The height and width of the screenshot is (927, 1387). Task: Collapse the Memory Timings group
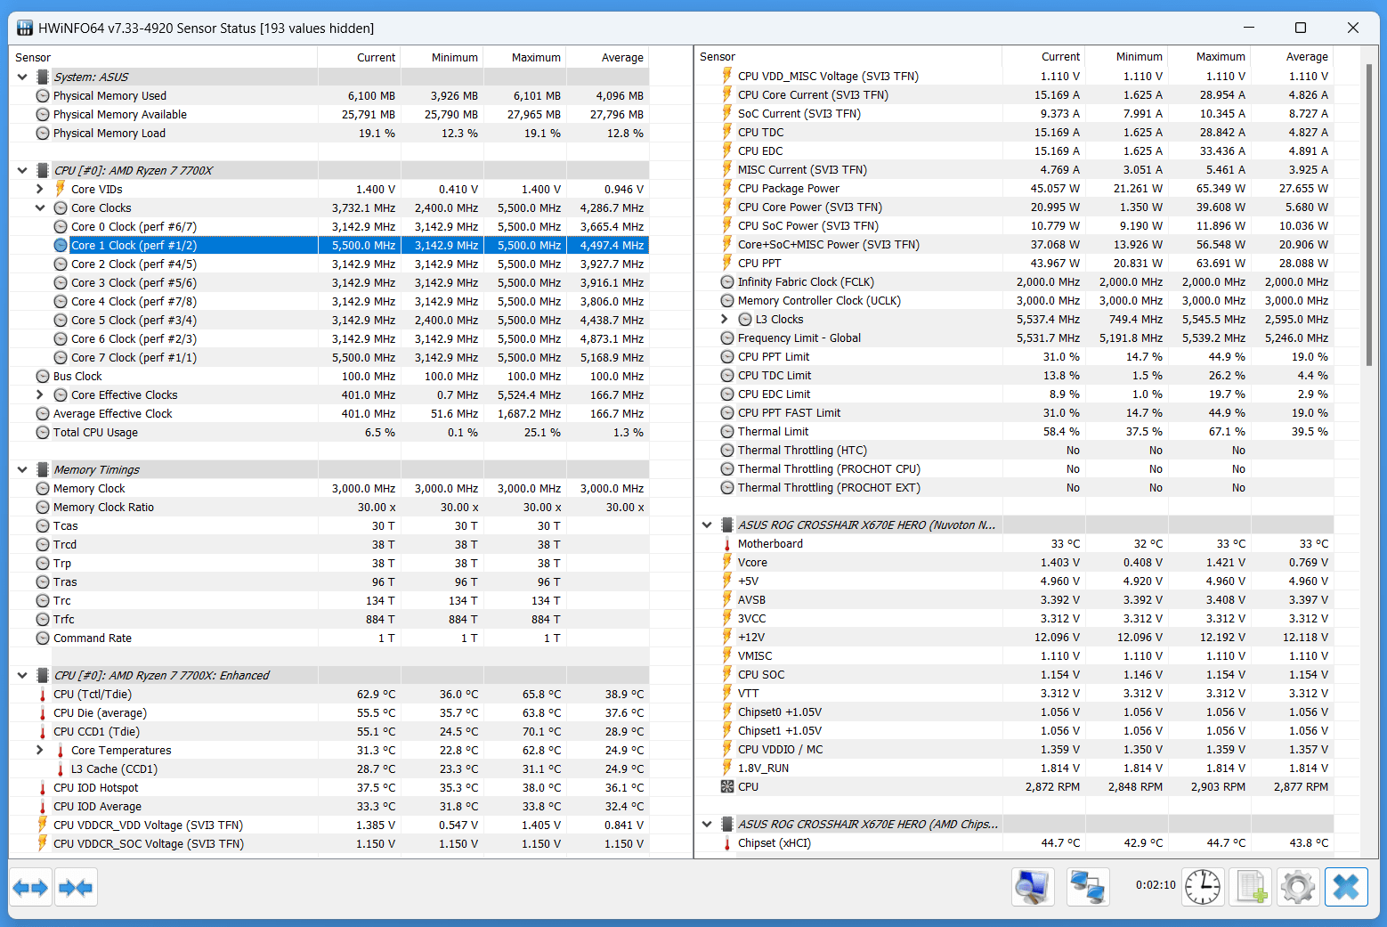[22, 469]
